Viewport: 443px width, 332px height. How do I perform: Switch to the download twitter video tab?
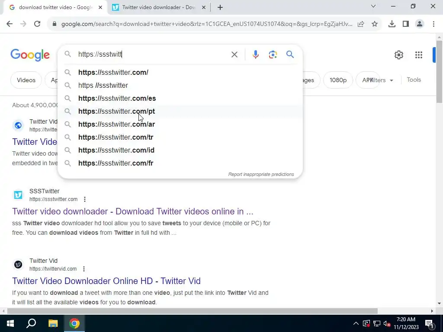55,8
